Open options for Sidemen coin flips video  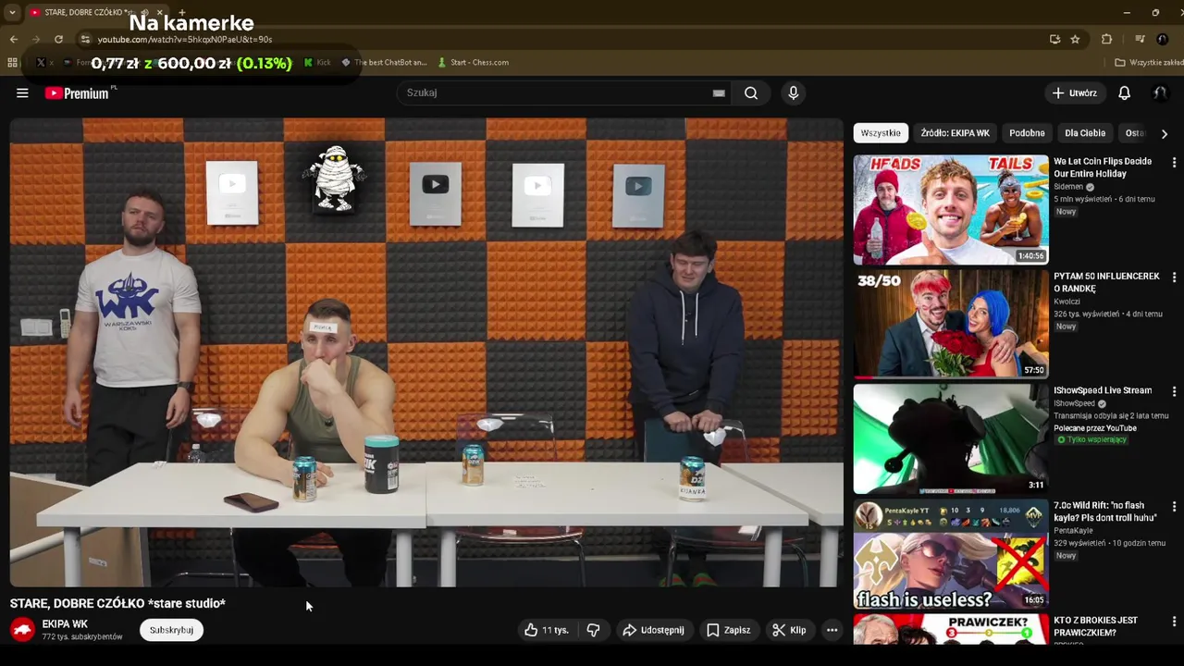(x=1174, y=163)
